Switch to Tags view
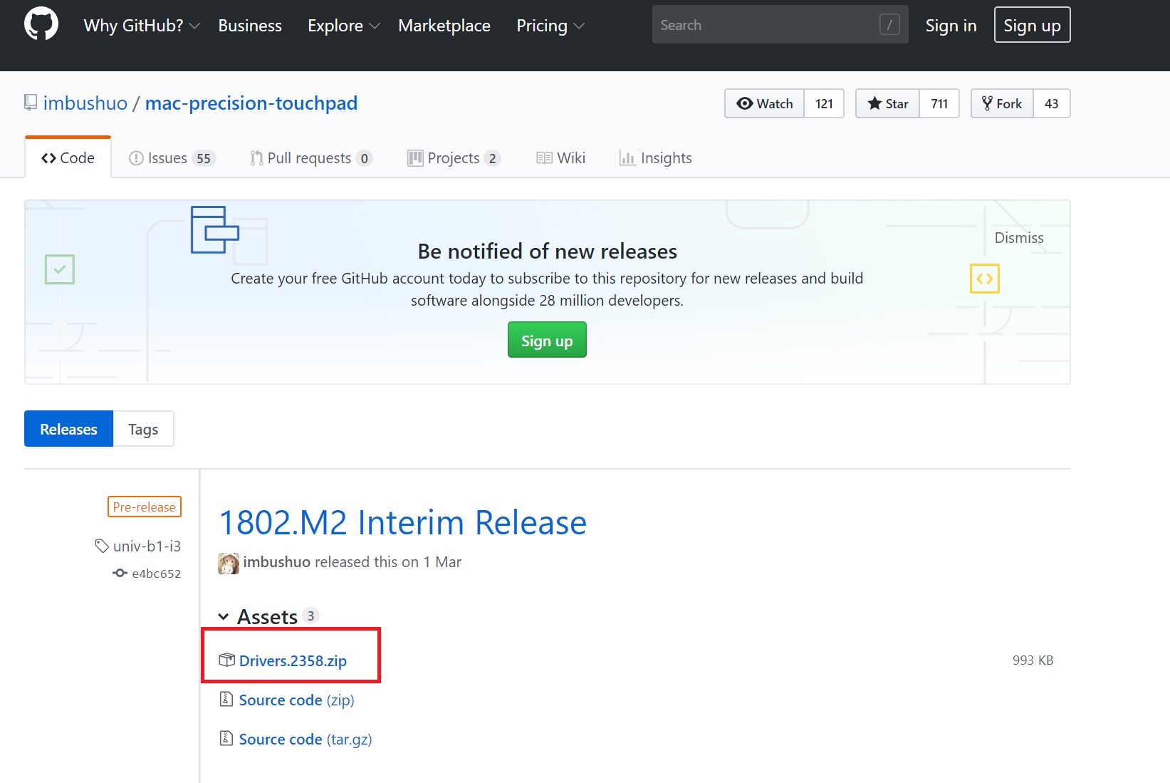The height and width of the screenshot is (783, 1170). coord(143,429)
